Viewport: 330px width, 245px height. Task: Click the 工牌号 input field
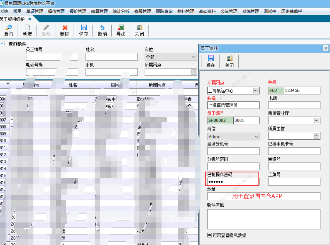[294, 182]
